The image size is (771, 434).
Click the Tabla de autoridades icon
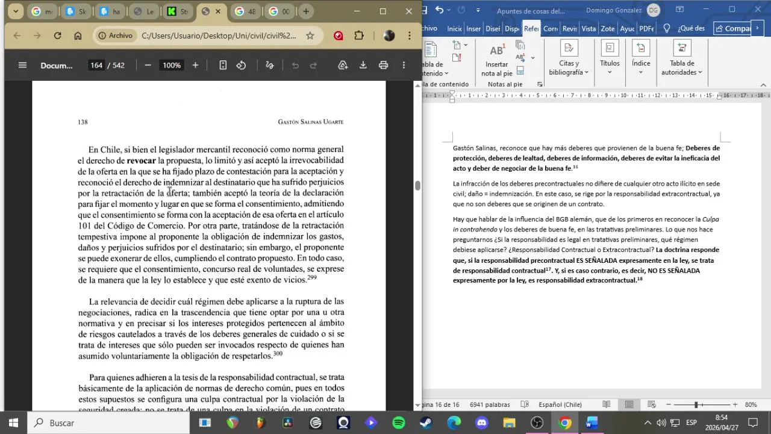(x=682, y=48)
